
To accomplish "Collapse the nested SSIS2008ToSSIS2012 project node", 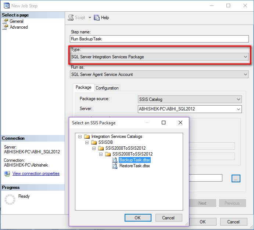I will [x=101, y=154].
